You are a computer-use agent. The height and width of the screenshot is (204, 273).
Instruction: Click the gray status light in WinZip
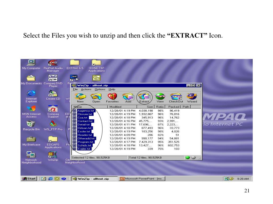(x=194, y=158)
